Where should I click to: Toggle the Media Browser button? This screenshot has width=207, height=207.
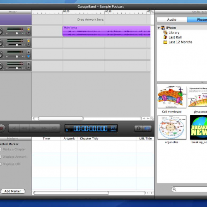click(147, 128)
